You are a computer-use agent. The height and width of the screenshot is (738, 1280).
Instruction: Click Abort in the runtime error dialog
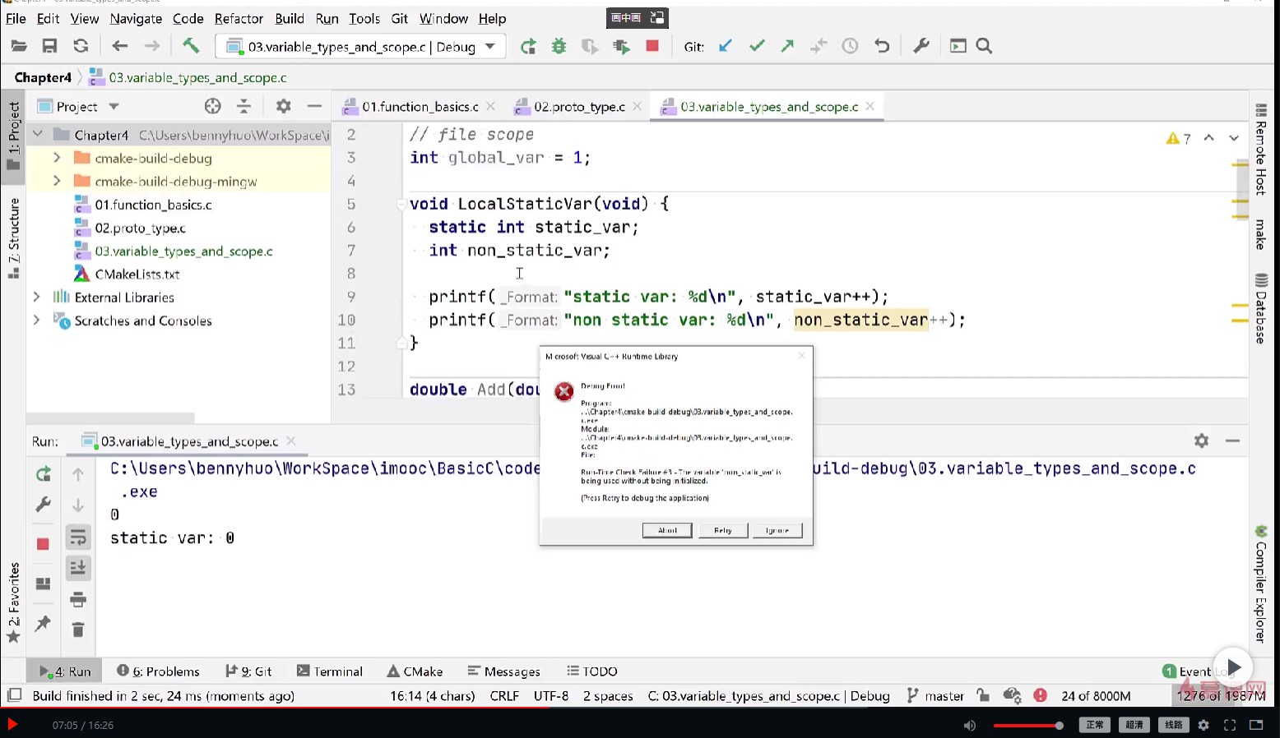click(667, 530)
